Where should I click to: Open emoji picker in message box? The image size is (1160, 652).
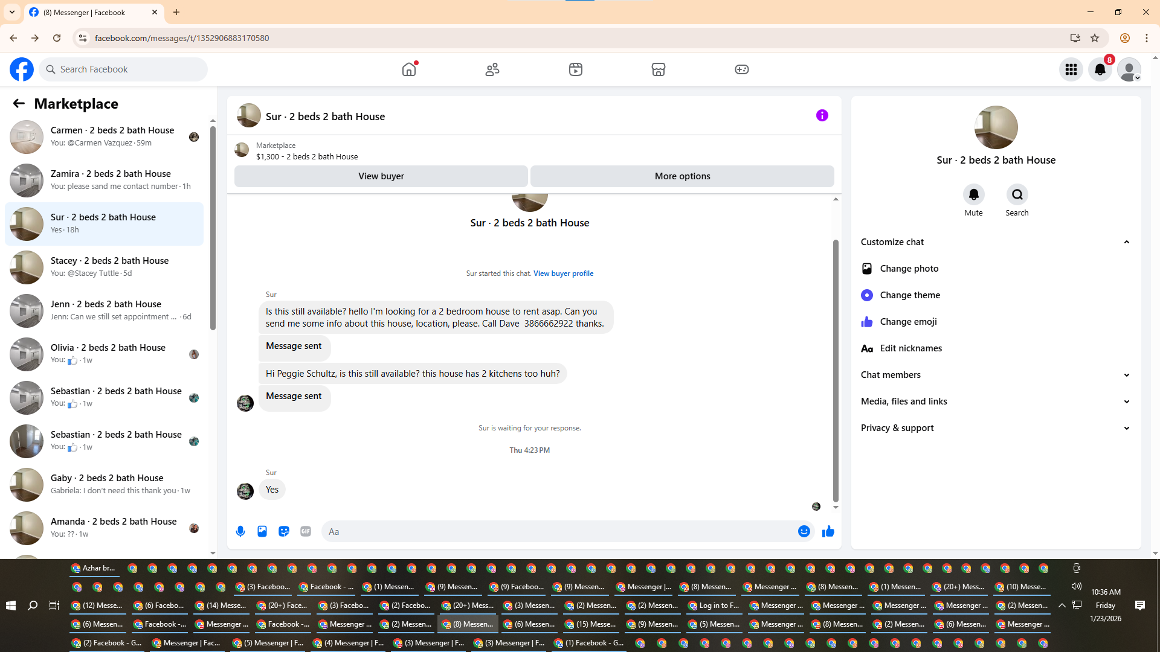point(804,531)
